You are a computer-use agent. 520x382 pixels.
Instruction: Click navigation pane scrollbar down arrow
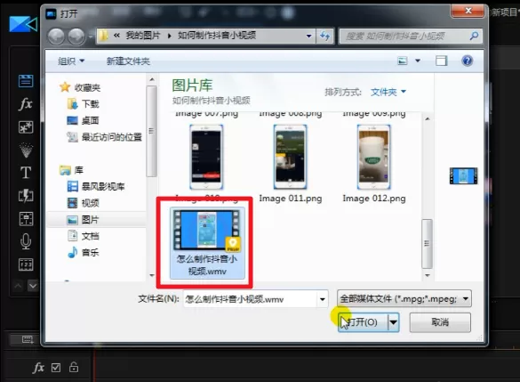152,275
